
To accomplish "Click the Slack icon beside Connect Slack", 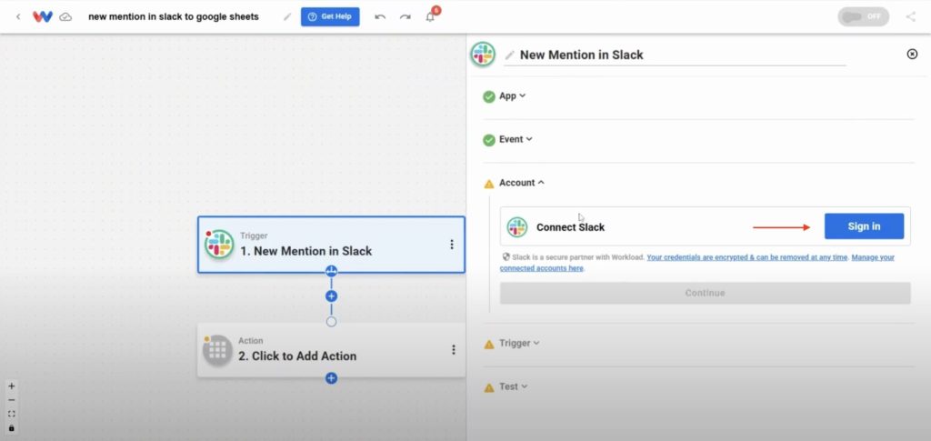I will 517,227.
